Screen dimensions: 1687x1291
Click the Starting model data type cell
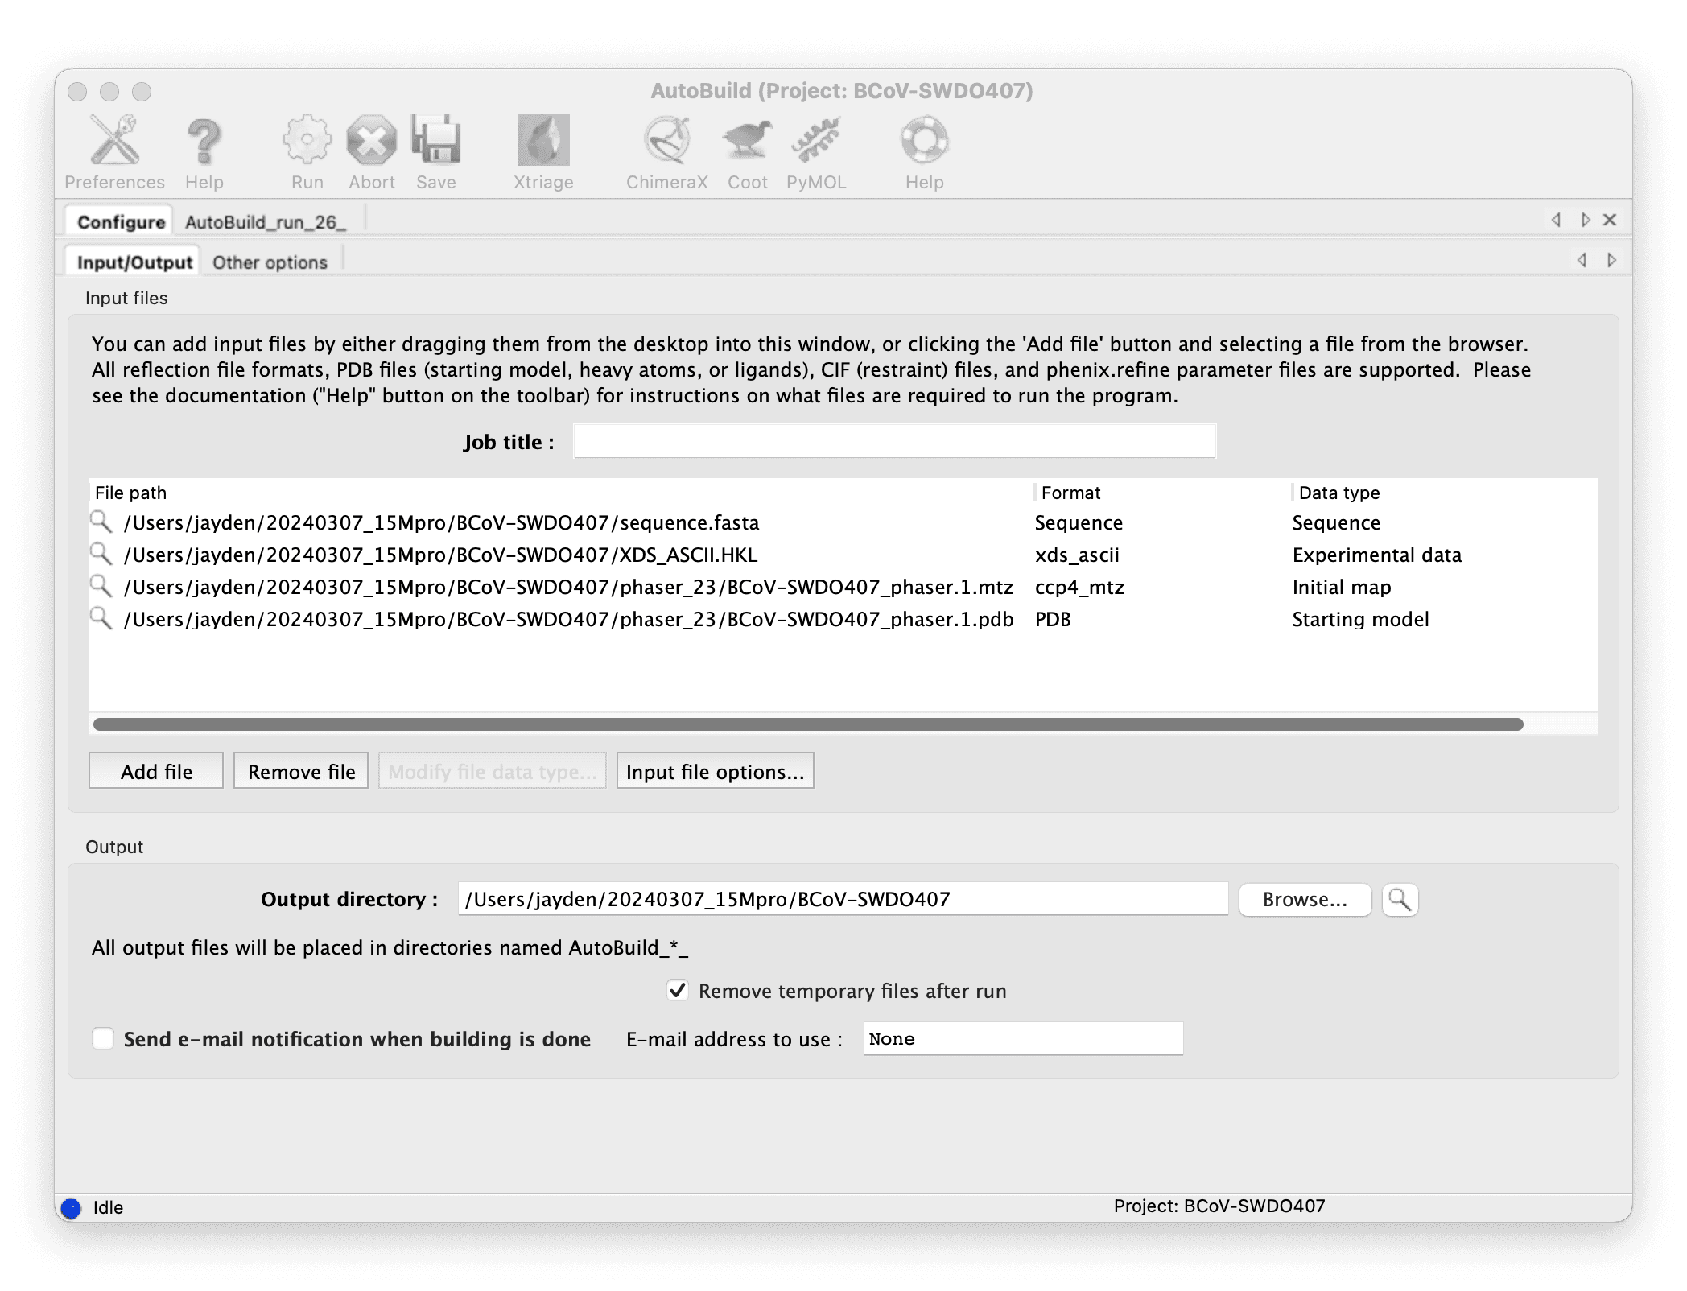click(x=1360, y=619)
